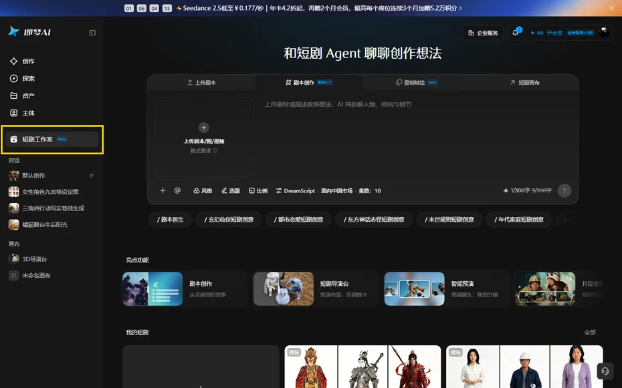The image size is (622, 388).
Task: Click the plus attachment icon in prompt toolbar
Action: [x=163, y=191]
